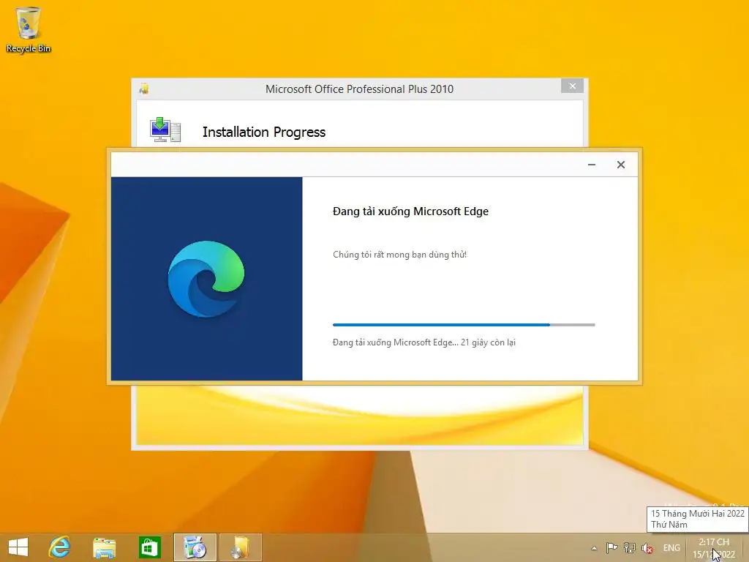
Task: Click the Office window title bar icon
Action: tap(144, 89)
